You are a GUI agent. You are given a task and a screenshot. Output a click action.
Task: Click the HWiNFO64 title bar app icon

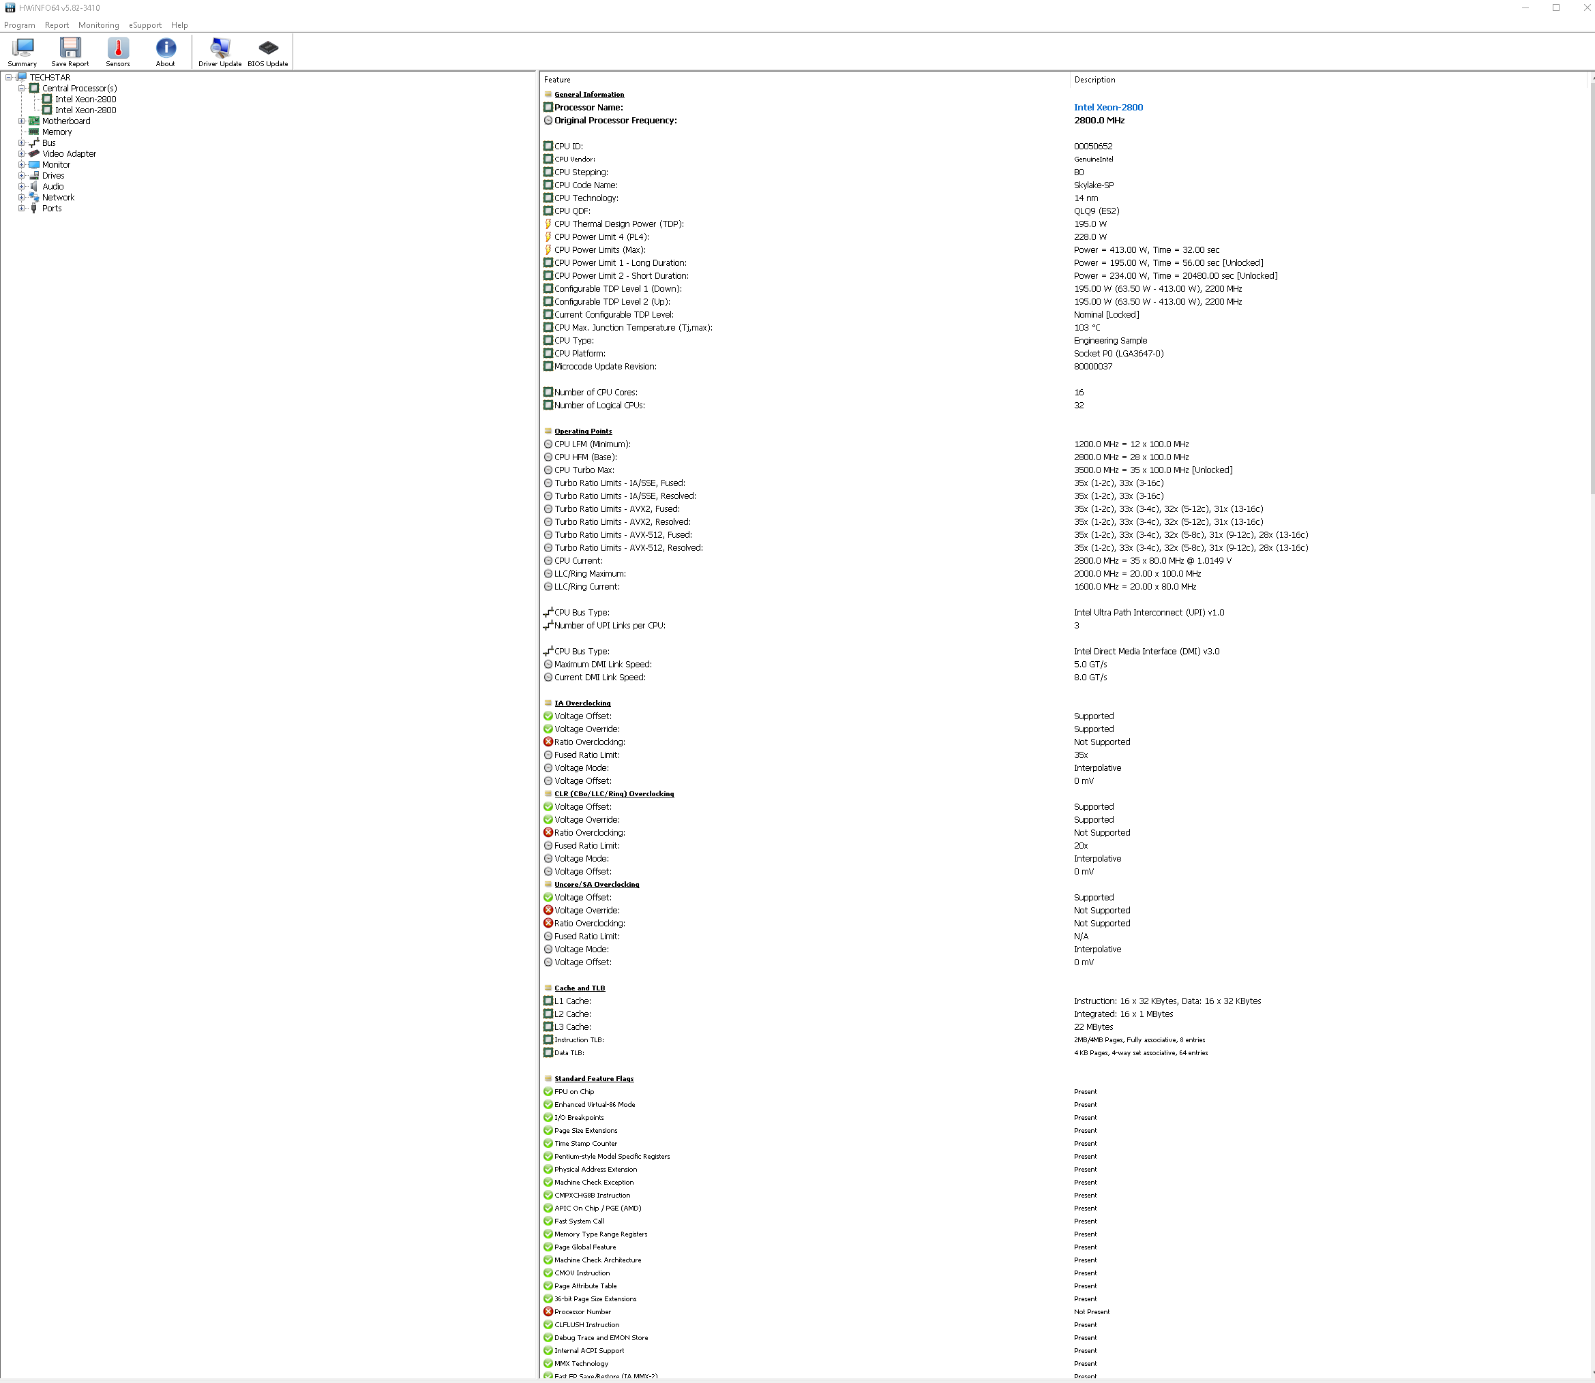(x=10, y=7)
